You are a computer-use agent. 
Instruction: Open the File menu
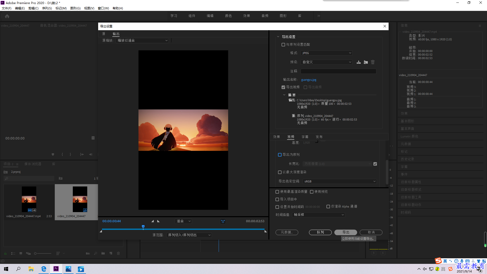(x=7, y=8)
